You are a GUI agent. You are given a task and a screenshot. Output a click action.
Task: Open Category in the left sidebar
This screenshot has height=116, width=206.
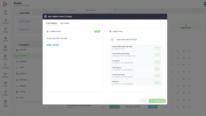click(x=5, y=48)
